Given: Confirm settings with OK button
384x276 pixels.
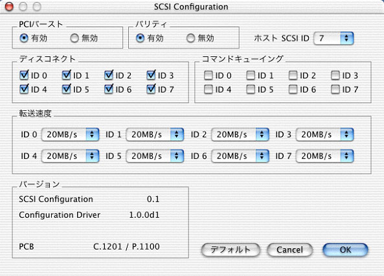Looking at the screenshot, I should pos(345,250).
